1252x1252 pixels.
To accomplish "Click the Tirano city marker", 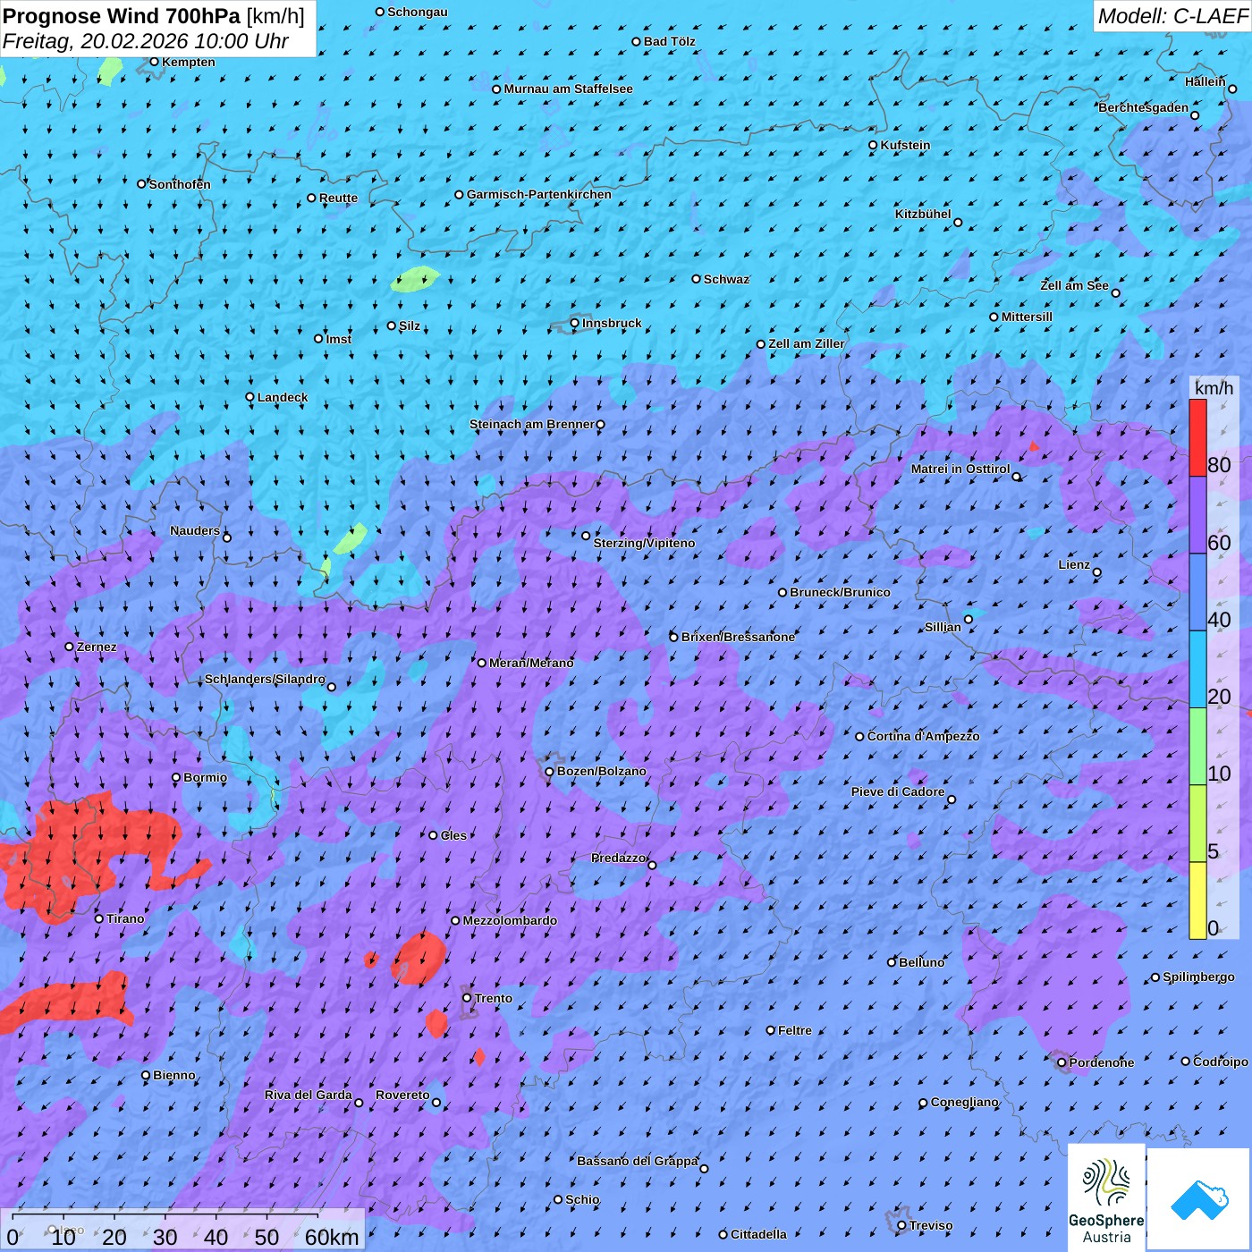I will pos(99,918).
